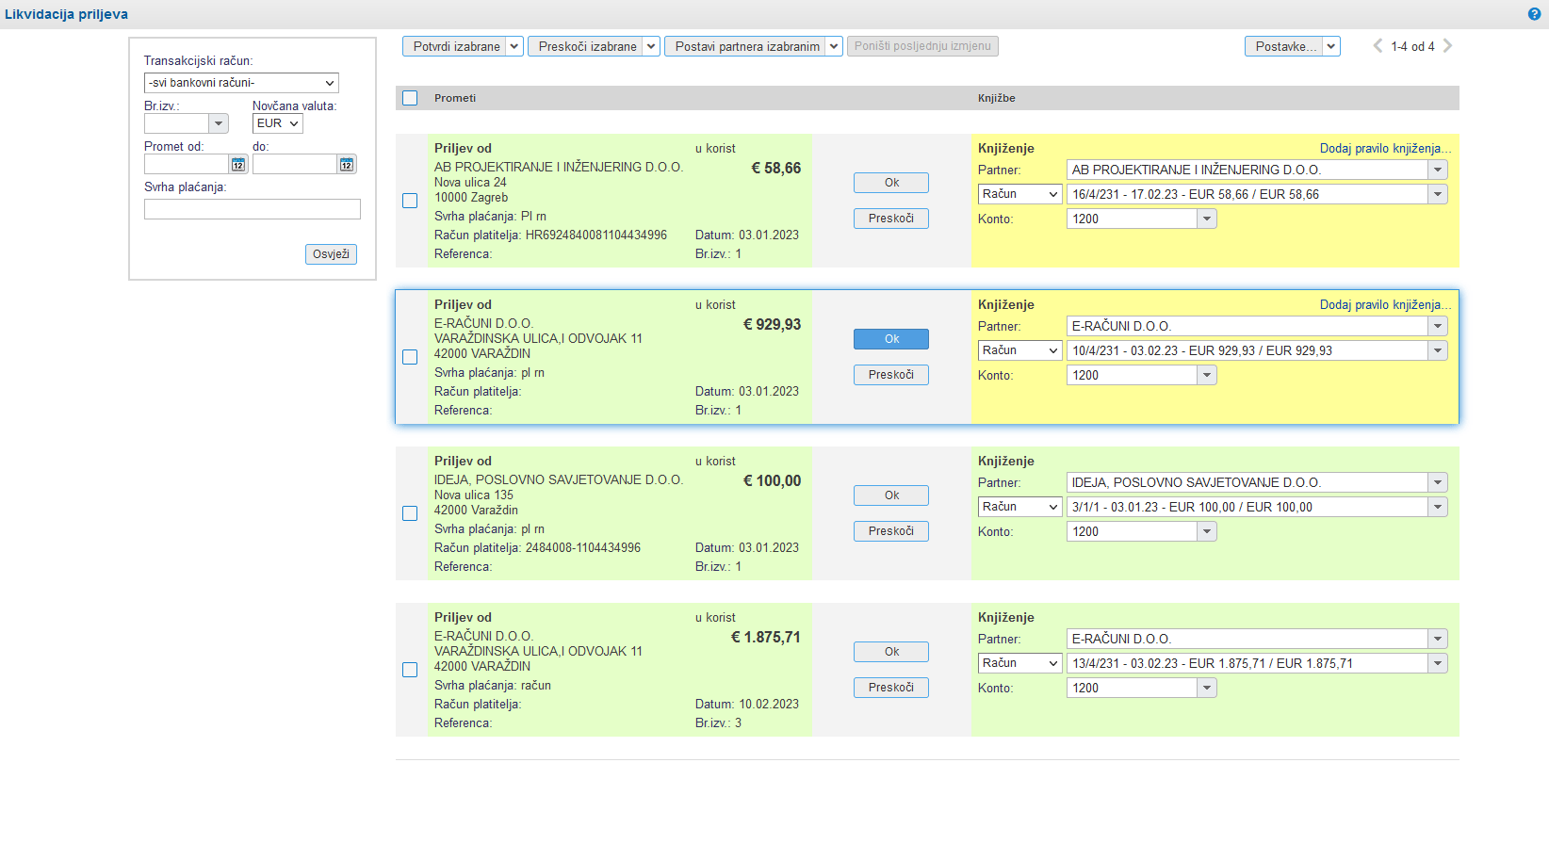Select checkbox for IDEJA € 100,00 row
The width and height of the screenshot is (1549, 844).
[x=410, y=513]
